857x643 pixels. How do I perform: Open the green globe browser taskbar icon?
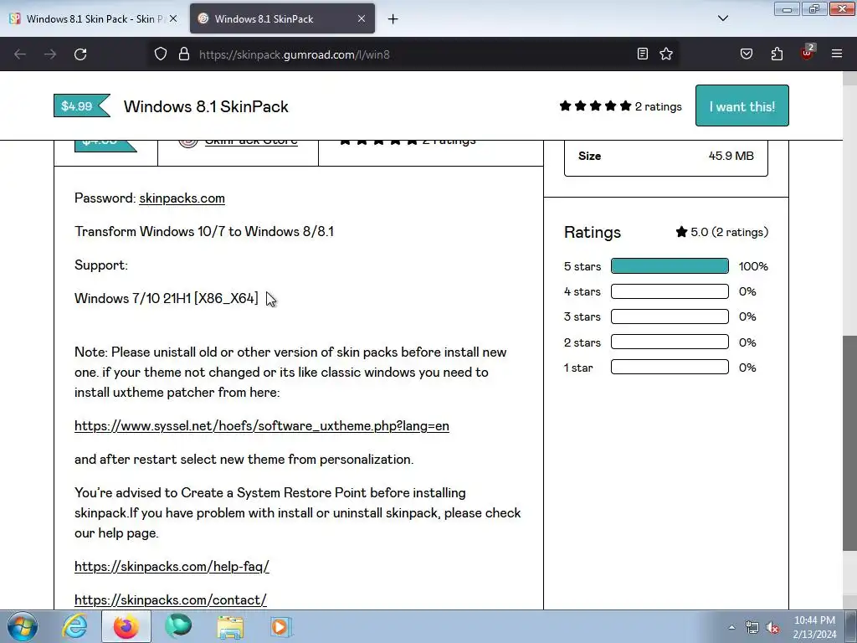pyautogui.click(x=178, y=626)
